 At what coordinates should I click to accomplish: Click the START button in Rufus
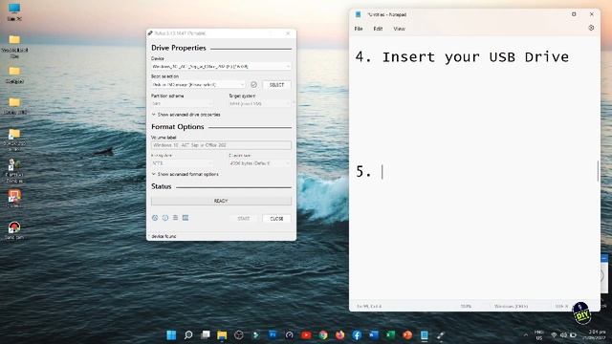(x=244, y=219)
